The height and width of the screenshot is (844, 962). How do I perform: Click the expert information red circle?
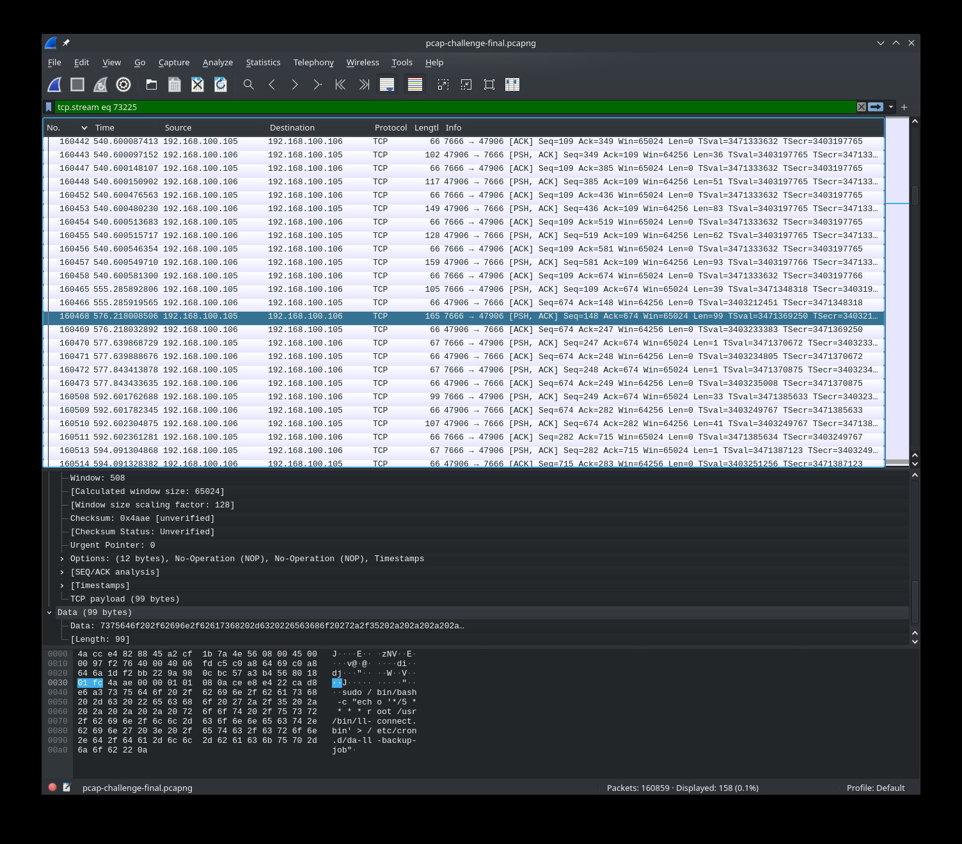pyautogui.click(x=52, y=788)
